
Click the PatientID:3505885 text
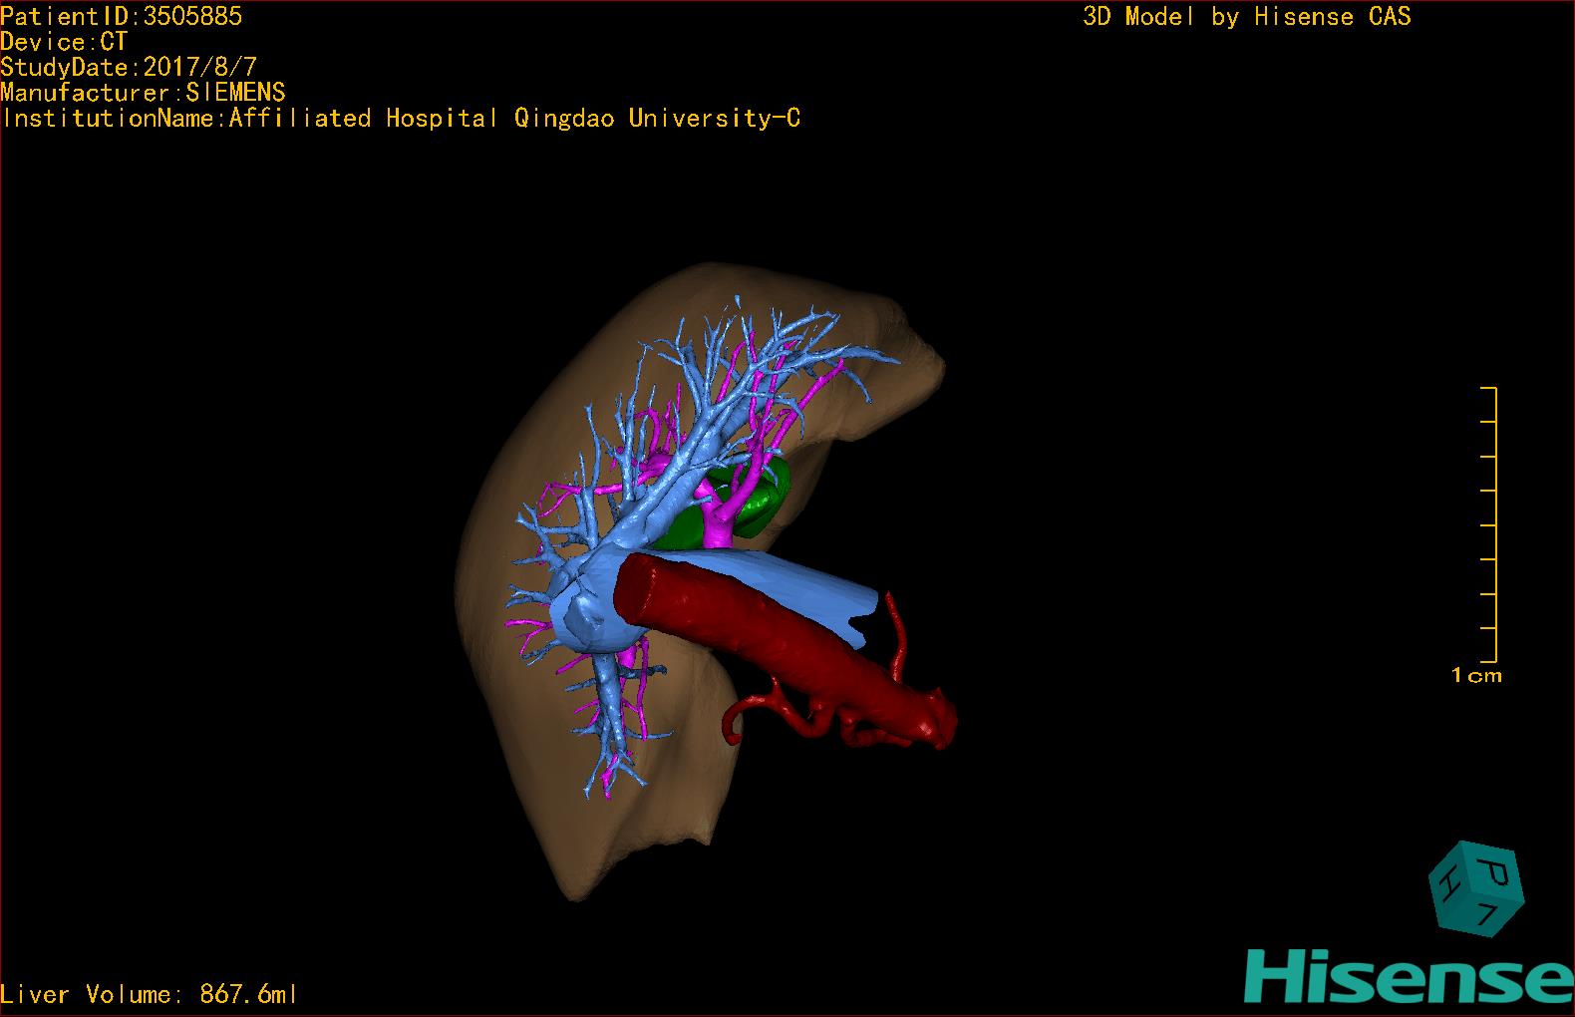point(121,16)
